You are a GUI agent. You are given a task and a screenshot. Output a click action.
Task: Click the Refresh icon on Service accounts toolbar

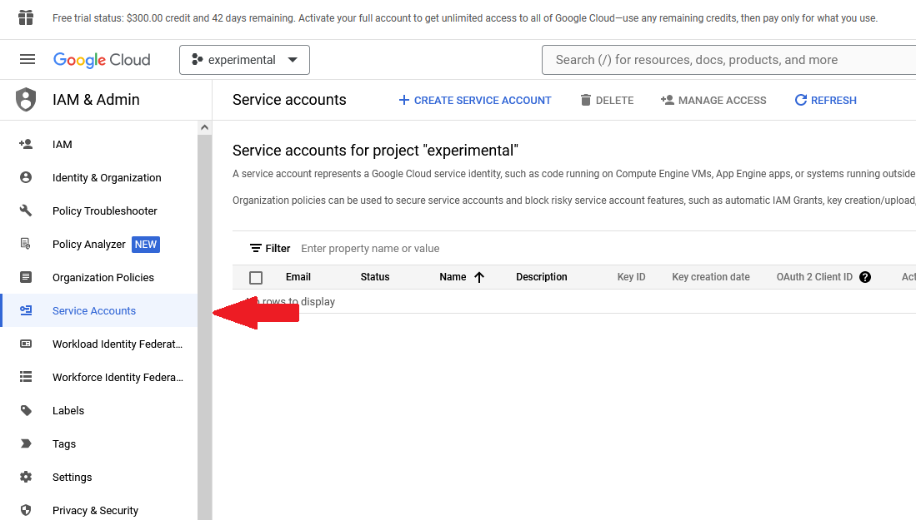tap(800, 100)
